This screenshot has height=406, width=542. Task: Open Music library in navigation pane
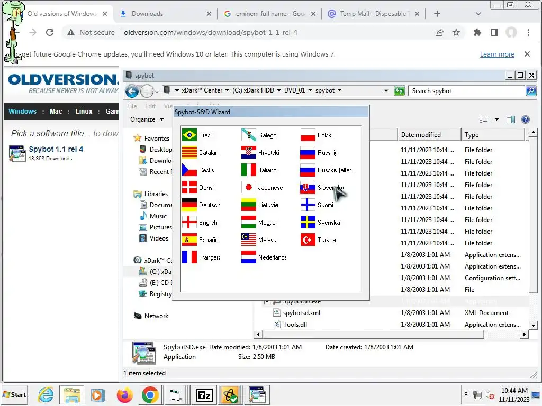coord(158,216)
